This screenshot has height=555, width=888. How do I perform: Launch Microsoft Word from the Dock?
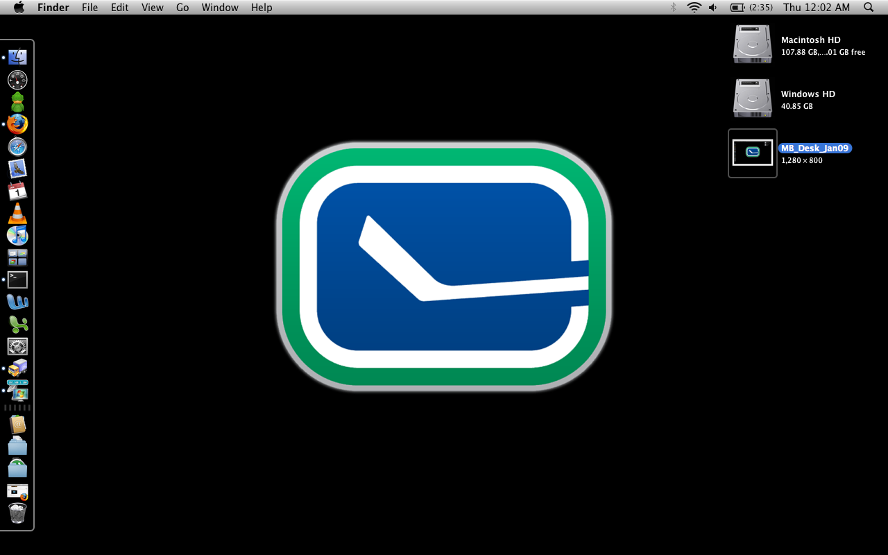point(17,302)
